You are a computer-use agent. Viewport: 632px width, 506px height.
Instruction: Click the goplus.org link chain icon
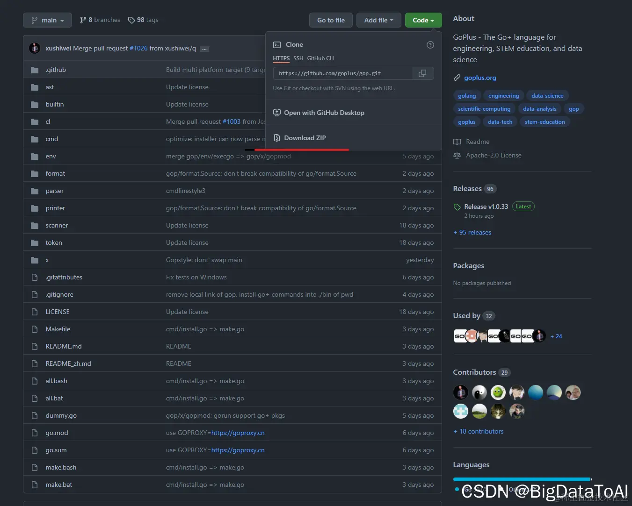[457, 78]
